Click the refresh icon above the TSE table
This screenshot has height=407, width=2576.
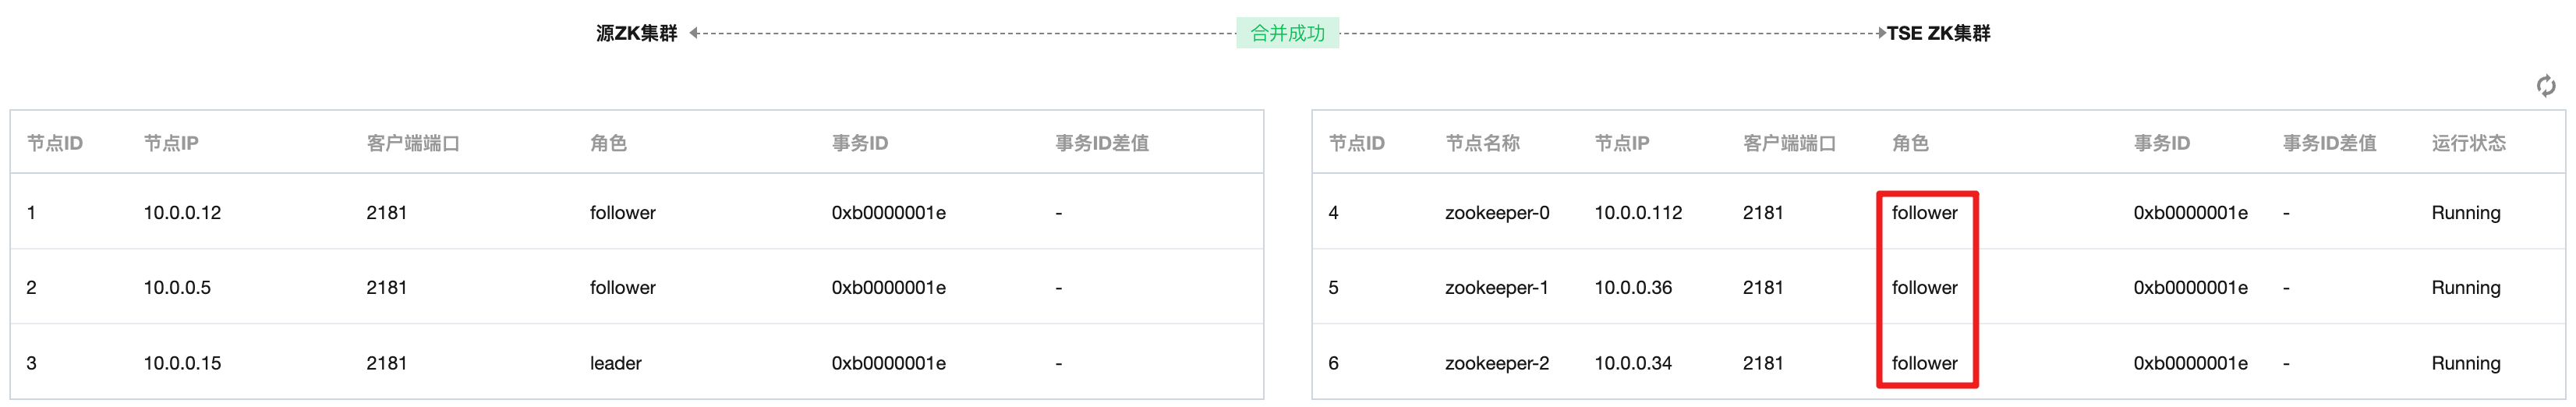coord(2545,86)
